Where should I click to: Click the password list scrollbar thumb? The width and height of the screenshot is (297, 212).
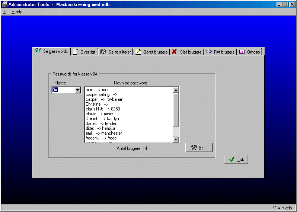point(176,110)
